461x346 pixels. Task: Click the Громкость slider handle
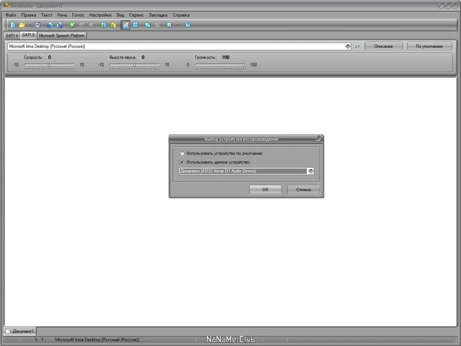coord(243,65)
